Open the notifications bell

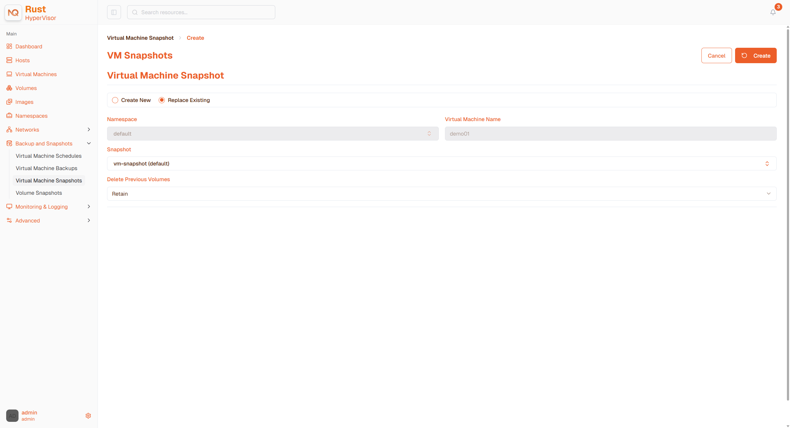point(773,12)
